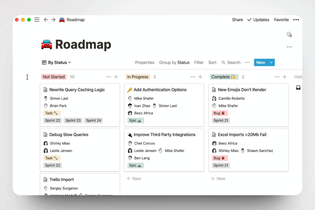Open the New button dropdown arrow

(271, 62)
